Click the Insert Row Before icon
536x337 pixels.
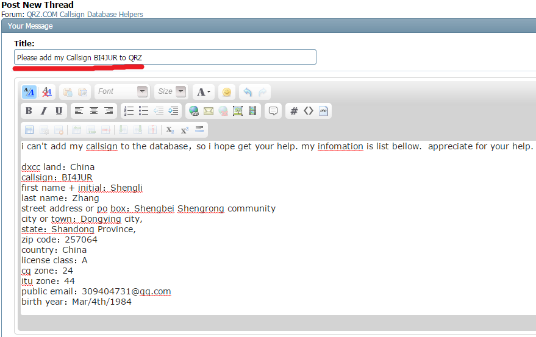coord(77,130)
